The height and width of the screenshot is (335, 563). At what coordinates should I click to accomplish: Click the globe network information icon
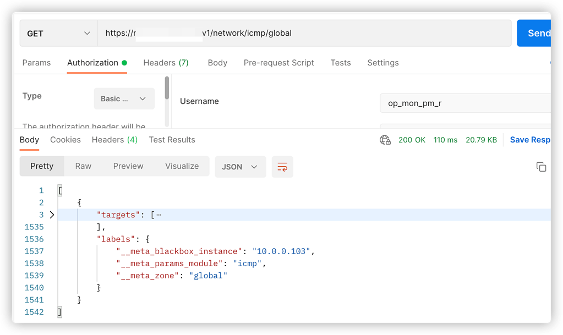[x=385, y=140]
